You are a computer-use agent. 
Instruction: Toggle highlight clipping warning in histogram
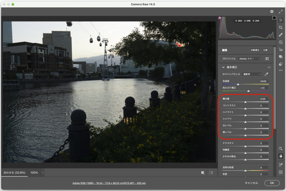(274, 18)
